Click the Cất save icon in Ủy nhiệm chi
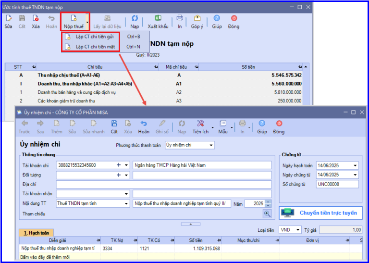369x263 pixels. pos(114,123)
